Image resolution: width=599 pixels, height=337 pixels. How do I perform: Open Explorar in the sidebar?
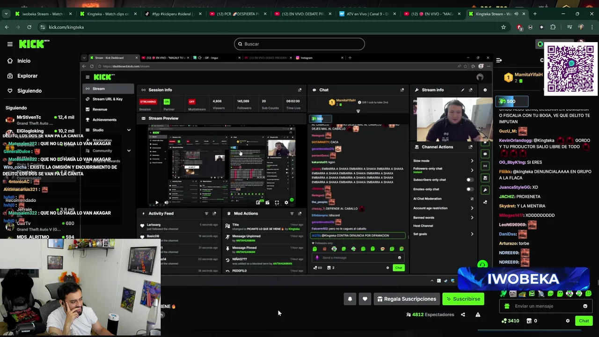pos(22,76)
